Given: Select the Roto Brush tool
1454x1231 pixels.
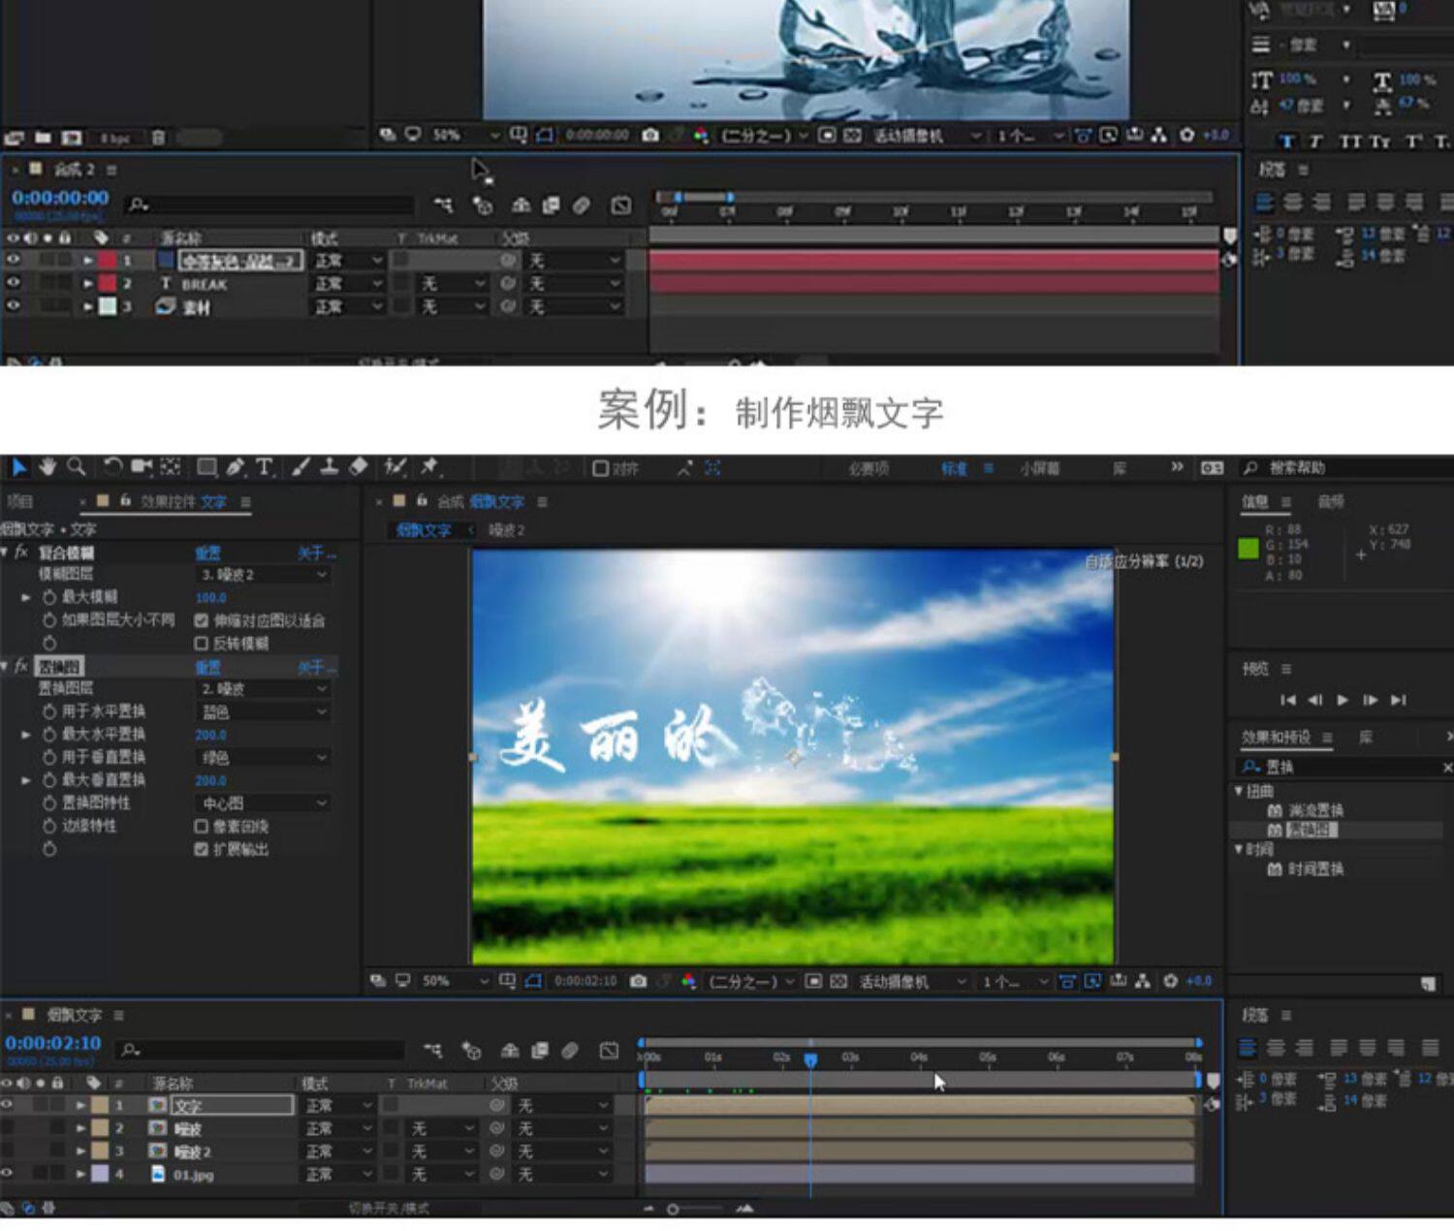Looking at the screenshot, I should (x=395, y=467).
